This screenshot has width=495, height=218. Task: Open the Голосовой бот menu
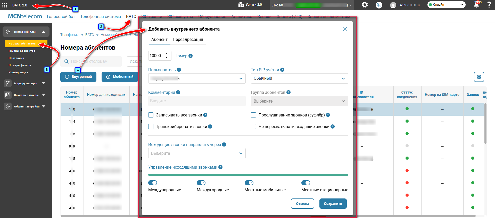pos(61,16)
